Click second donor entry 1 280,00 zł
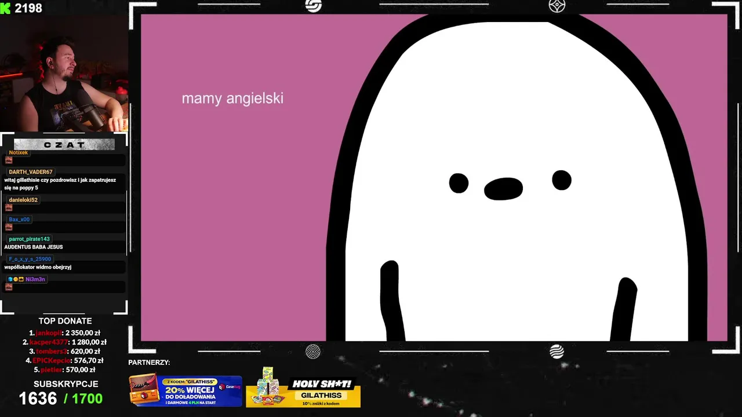 pyautogui.click(x=64, y=342)
